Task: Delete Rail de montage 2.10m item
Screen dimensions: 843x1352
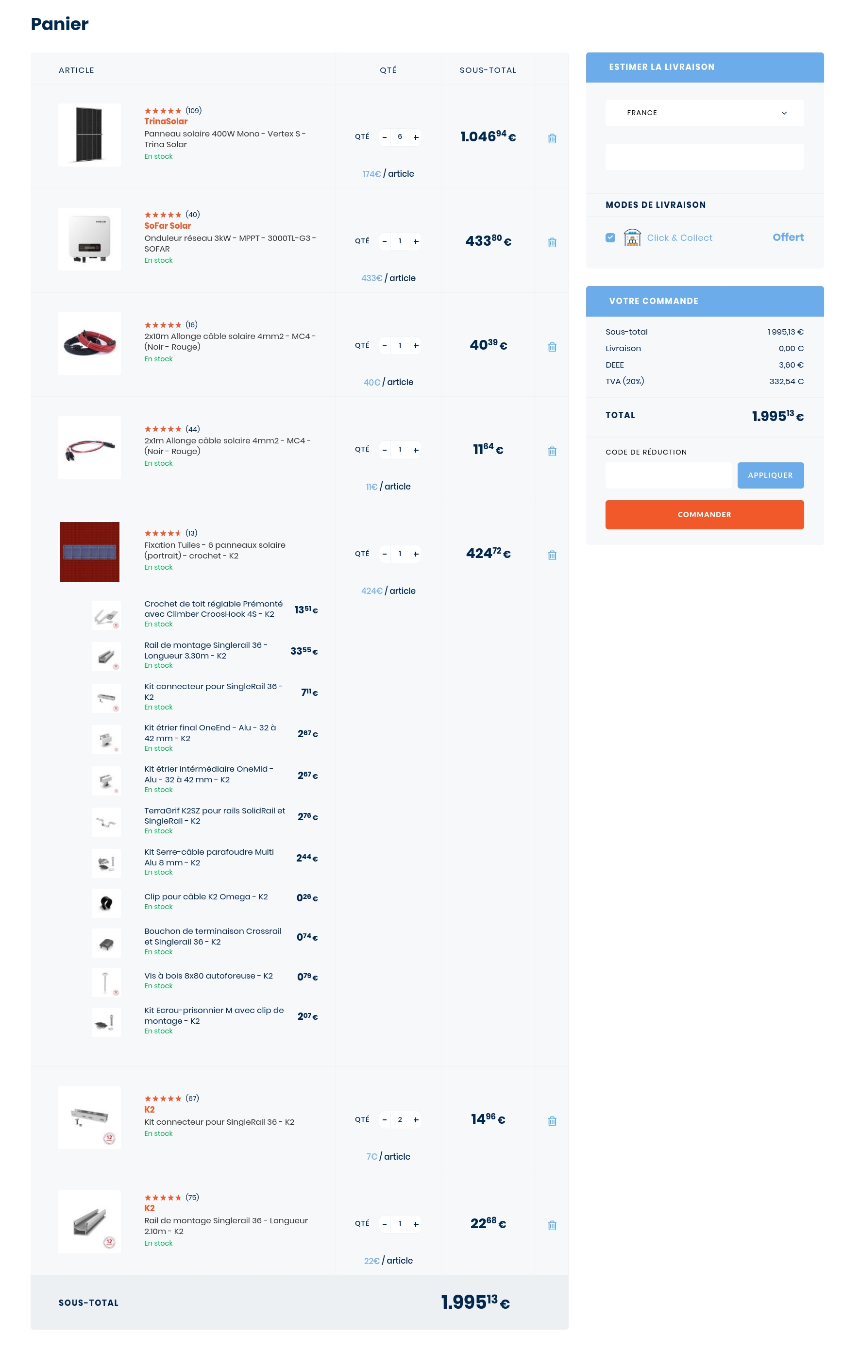Action: pos(552,1225)
